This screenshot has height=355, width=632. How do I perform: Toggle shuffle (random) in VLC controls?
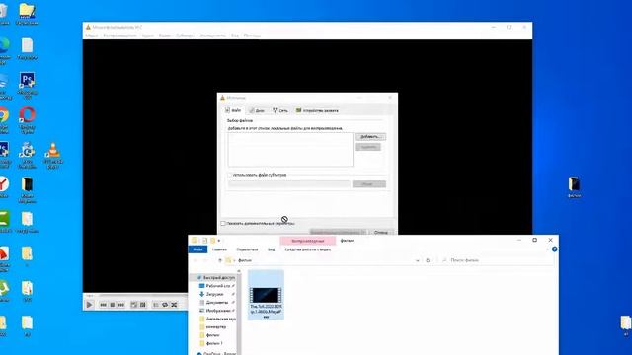coord(174,305)
